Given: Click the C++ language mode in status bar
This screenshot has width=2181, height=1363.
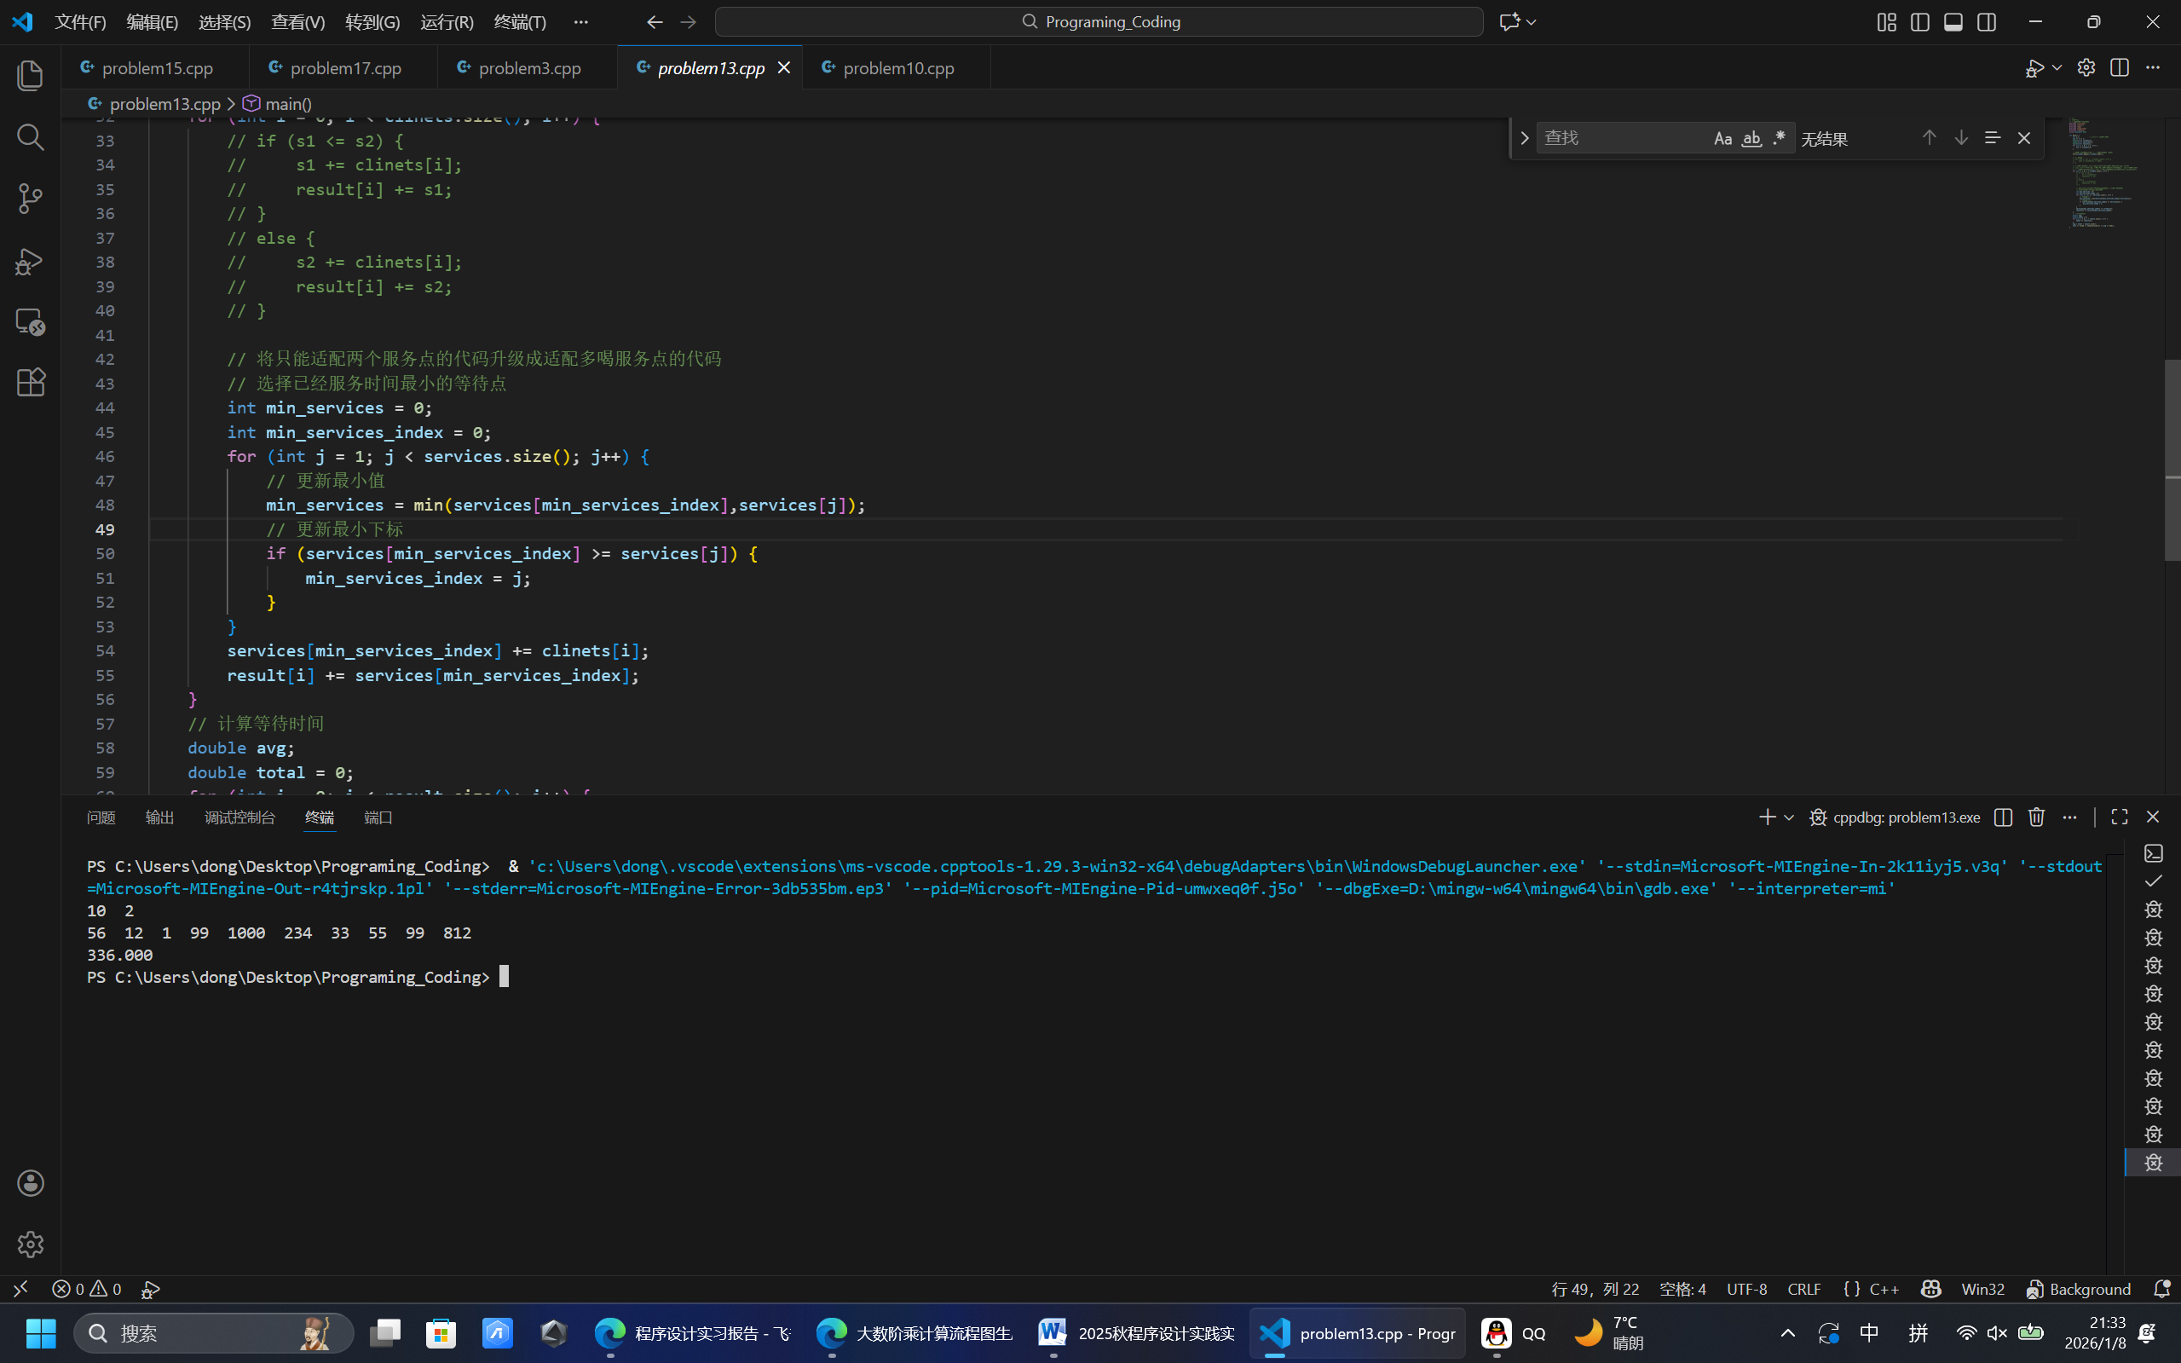Looking at the screenshot, I should 1884,1289.
